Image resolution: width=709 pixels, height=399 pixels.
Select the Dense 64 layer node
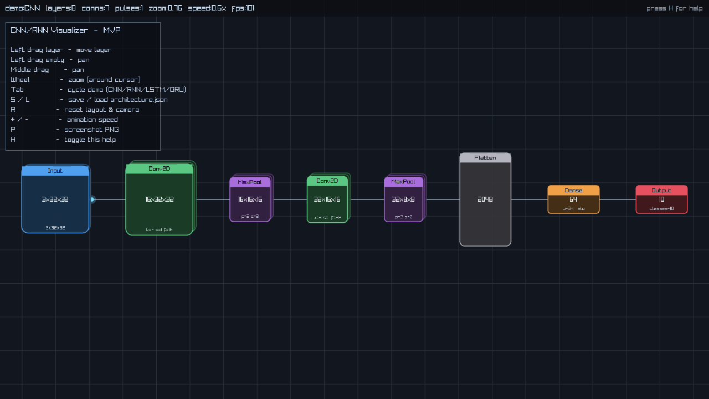click(x=573, y=199)
